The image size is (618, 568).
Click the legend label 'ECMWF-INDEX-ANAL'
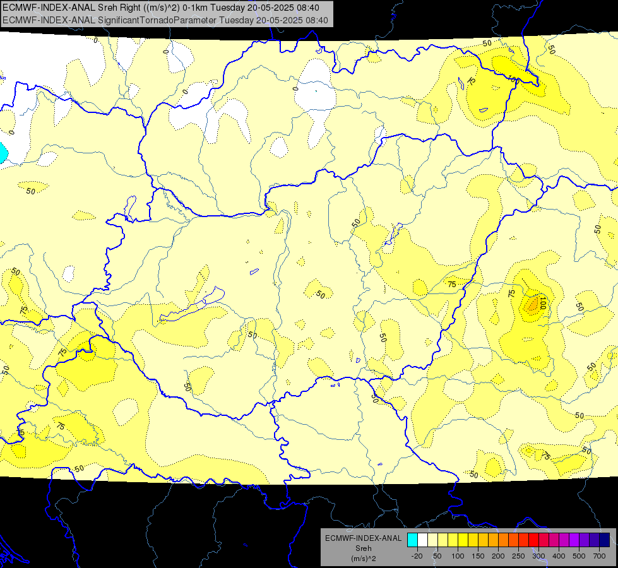click(364, 538)
